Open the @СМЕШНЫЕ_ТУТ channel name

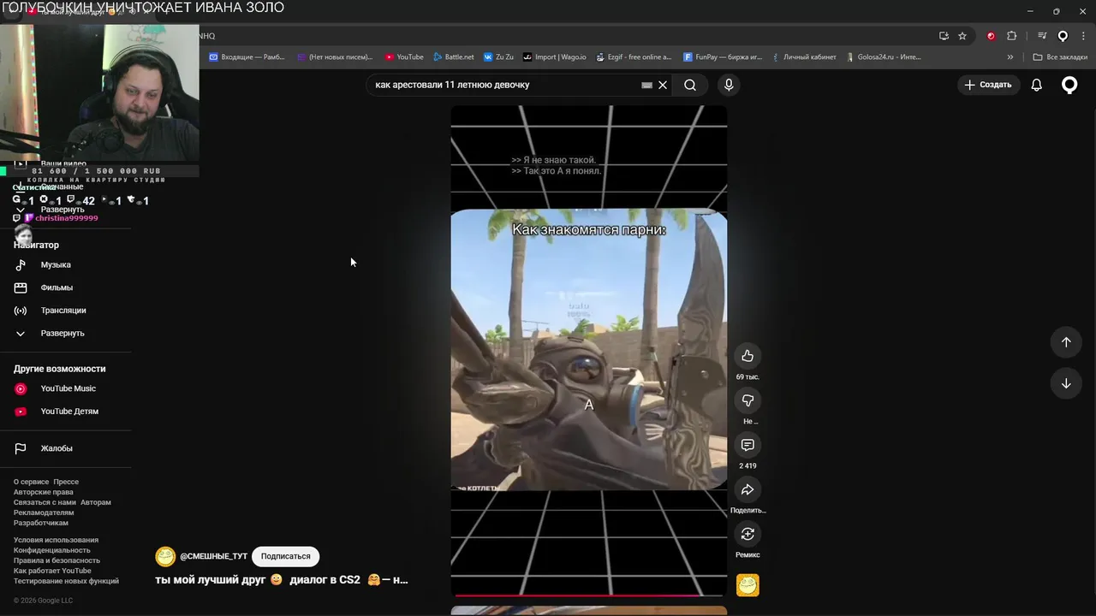coord(213,556)
